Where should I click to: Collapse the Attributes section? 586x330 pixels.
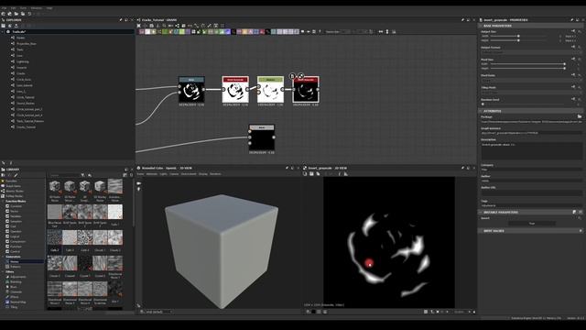481,111
